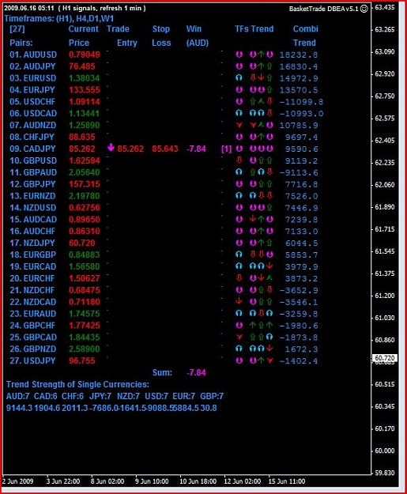Image resolution: width=407 pixels, height=494 pixels.
Task: Click the current price marker 60.720 on axis
Action: (385, 358)
